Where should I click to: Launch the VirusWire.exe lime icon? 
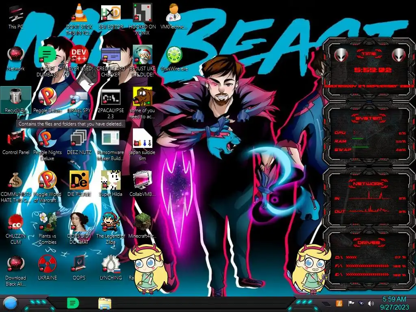click(174, 55)
